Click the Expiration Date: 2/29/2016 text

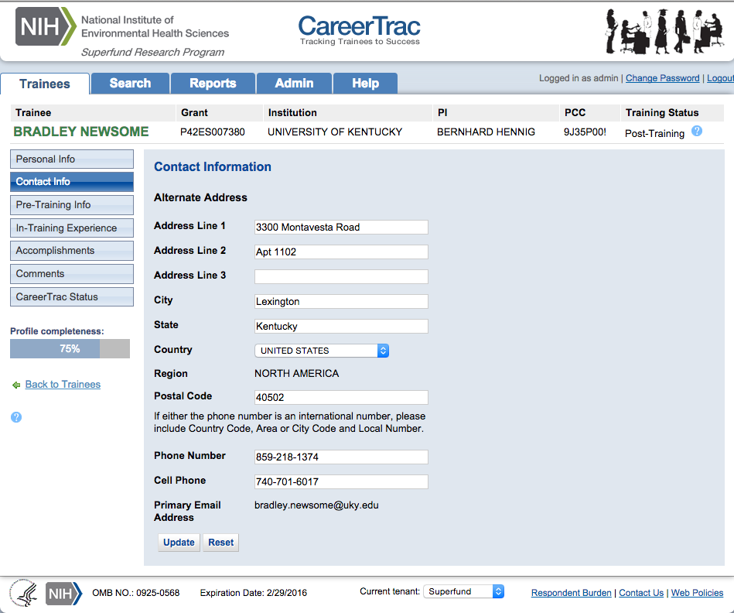[x=253, y=593]
